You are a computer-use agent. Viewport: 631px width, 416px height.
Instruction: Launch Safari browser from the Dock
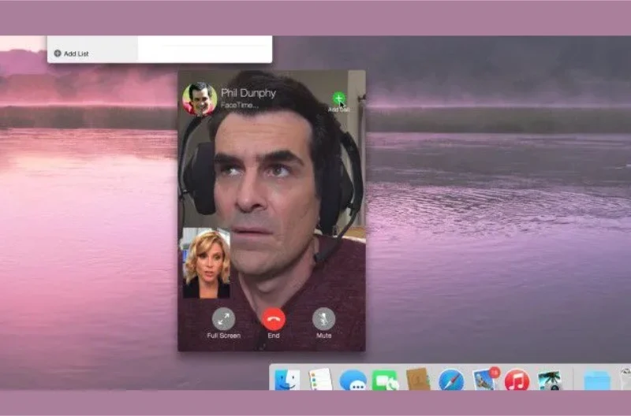pos(451,381)
